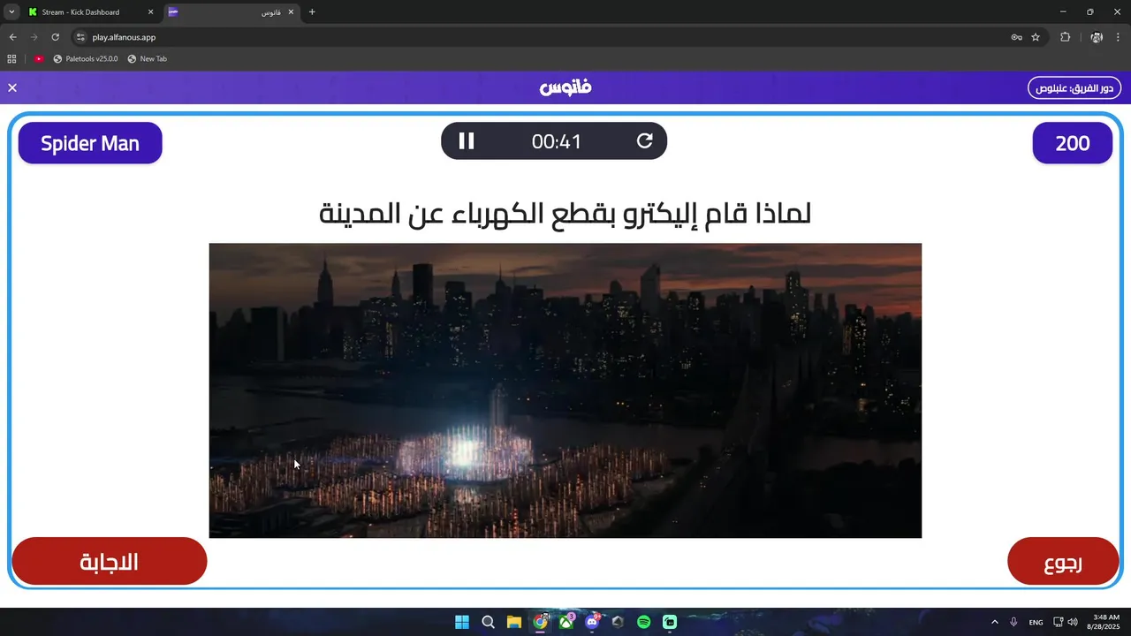Click the 00:41 timer display
This screenshot has height=636, width=1131.
click(x=557, y=141)
